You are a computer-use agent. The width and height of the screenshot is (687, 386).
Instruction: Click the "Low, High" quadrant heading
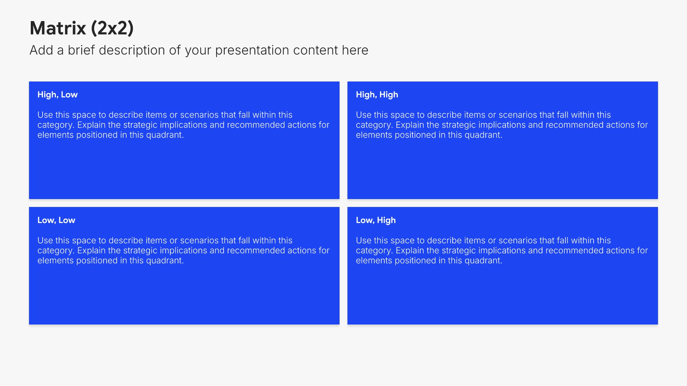[376, 220]
